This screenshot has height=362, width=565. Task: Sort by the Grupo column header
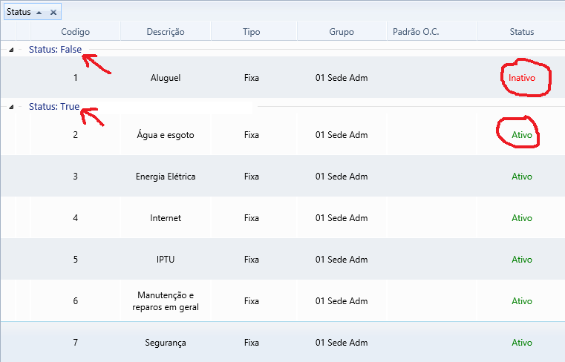(342, 32)
